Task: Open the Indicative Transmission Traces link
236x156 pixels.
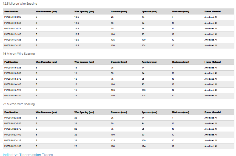Action: 28,154
